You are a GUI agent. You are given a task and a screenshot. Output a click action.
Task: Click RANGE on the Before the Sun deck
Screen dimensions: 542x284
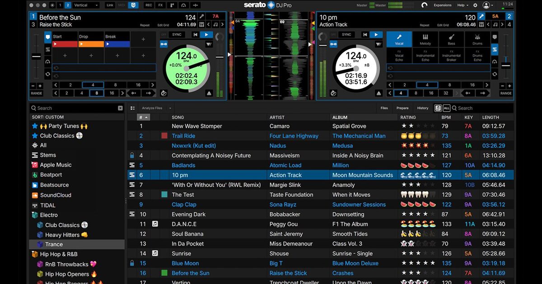(x=37, y=93)
